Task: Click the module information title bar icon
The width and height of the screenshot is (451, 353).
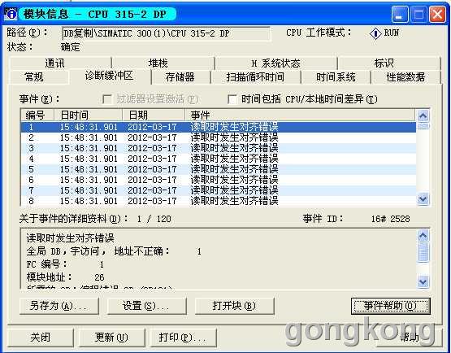Action: pos(11,13)
